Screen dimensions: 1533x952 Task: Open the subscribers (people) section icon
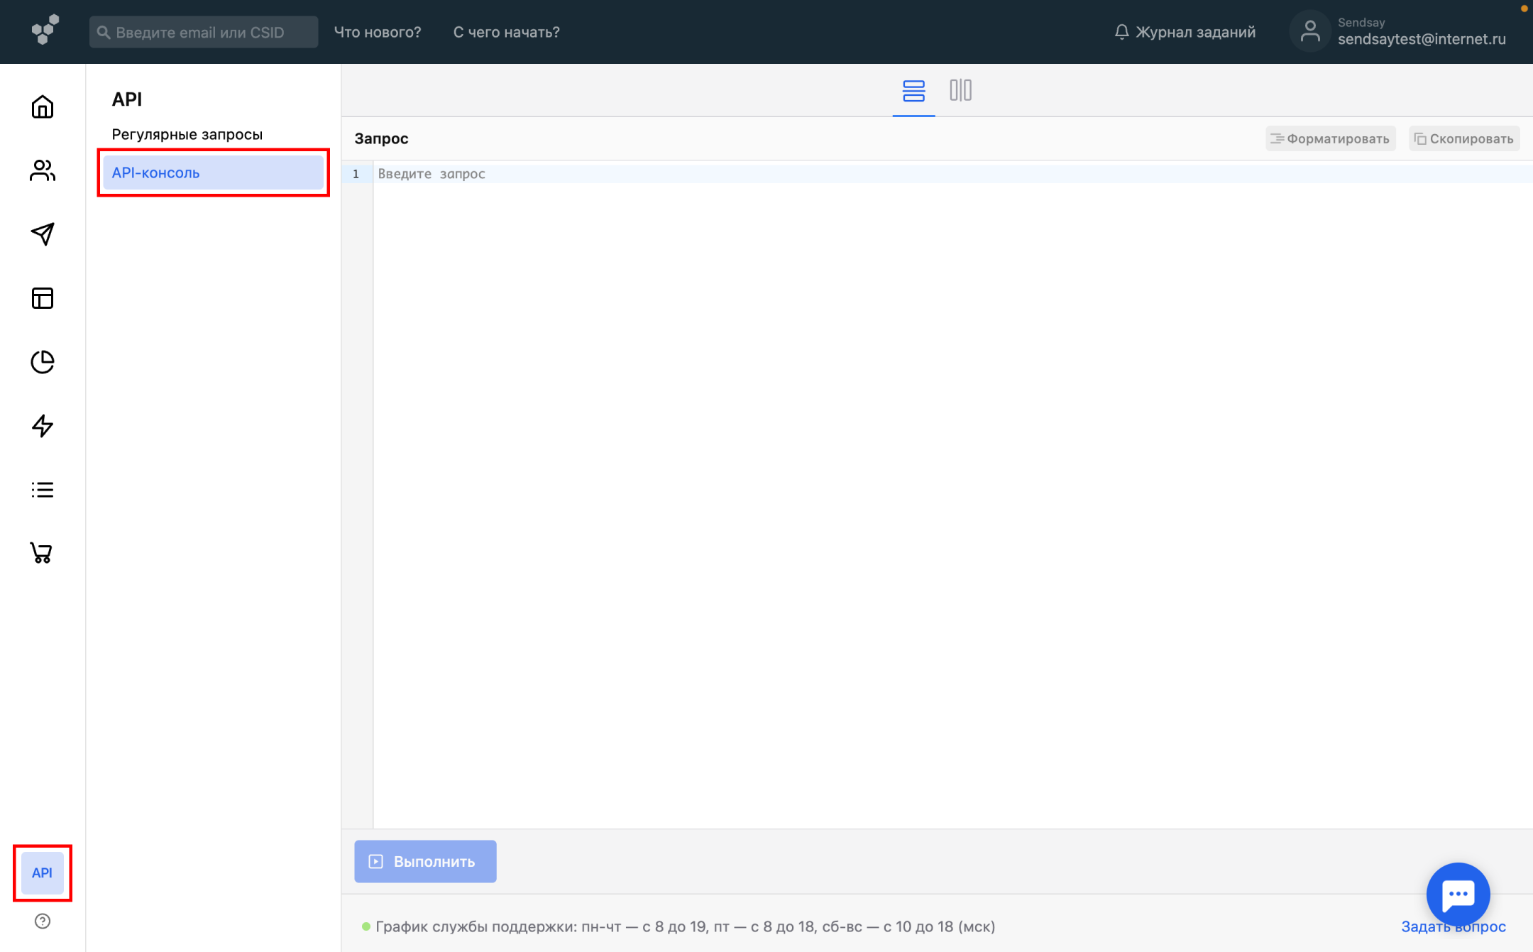tap(43, 170)
